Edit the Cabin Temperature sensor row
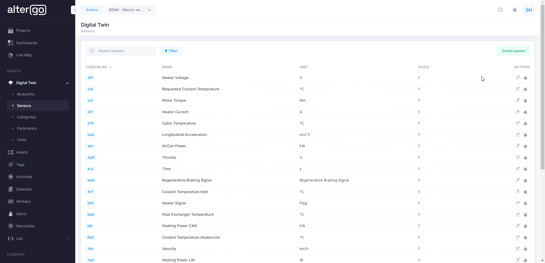Screen dimensions: 545x263 (517, 123)
